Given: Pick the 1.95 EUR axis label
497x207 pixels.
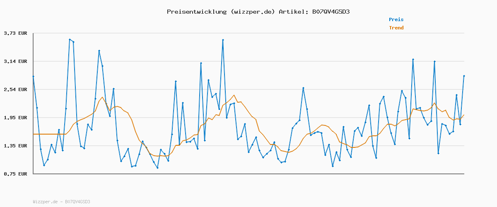Looking at the screenshot, I should (x=15, y=118).
